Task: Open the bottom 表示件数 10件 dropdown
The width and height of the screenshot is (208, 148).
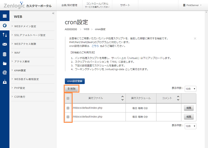Action: [190, 126]
